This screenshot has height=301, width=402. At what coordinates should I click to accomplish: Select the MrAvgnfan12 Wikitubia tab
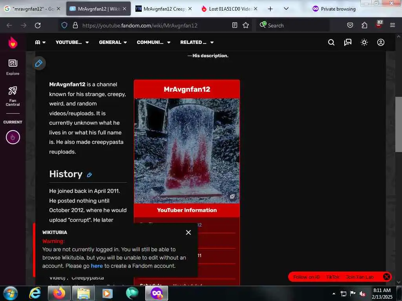tap(99, 9)
